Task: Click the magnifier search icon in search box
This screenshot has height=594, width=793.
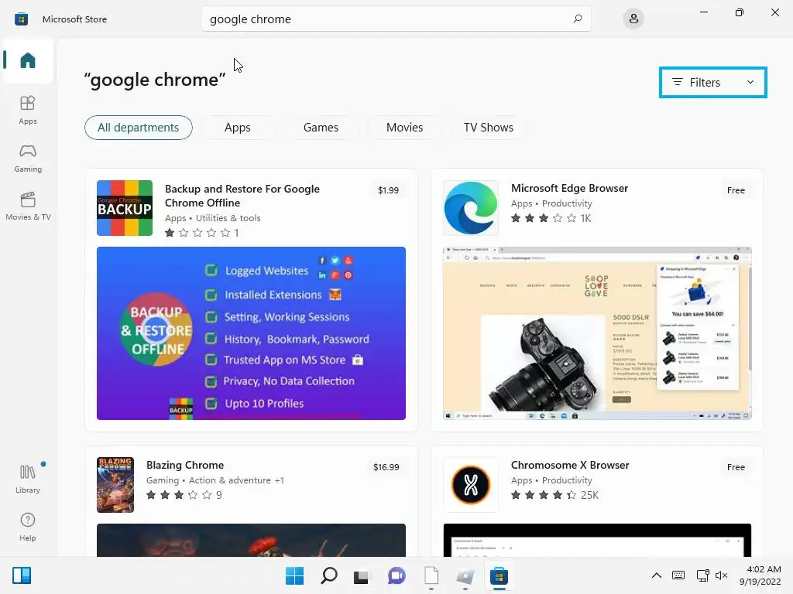Action: 578,19
